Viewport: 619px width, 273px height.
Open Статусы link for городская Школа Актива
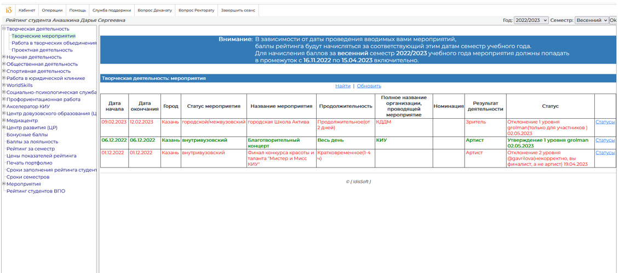[605, 123]
